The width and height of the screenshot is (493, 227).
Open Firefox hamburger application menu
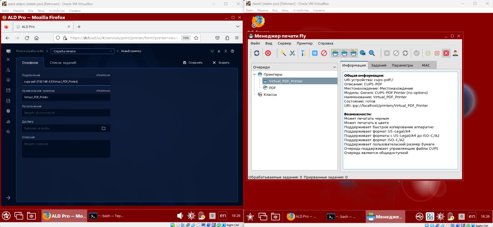[x=237, y=38]
